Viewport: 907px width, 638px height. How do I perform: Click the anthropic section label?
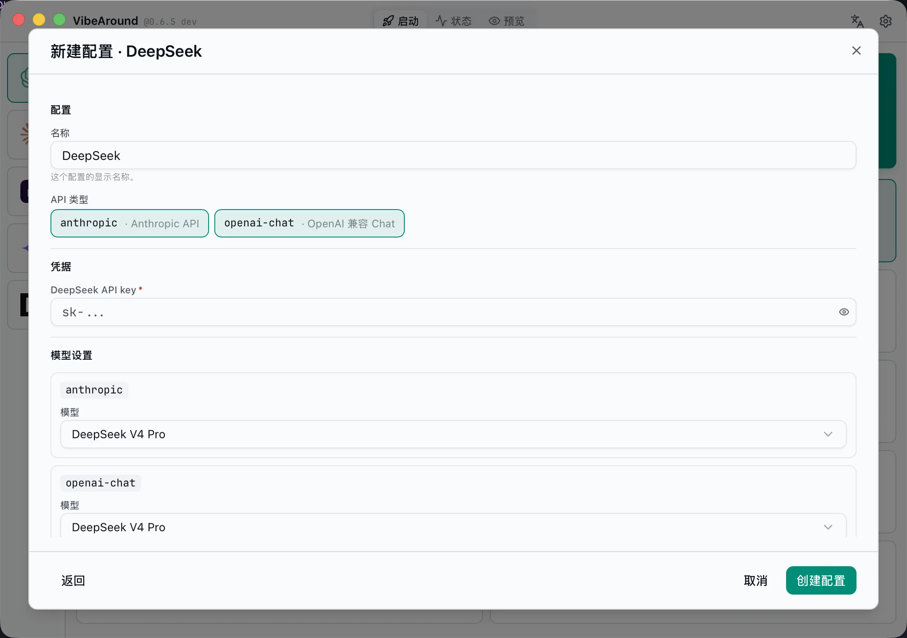pos(94,390)
